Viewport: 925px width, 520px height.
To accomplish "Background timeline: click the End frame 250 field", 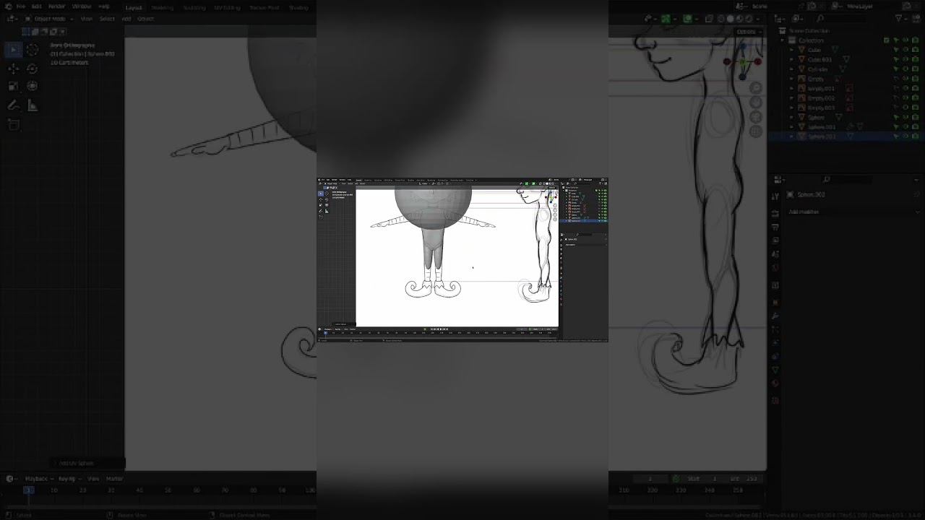I will [744, 478].
